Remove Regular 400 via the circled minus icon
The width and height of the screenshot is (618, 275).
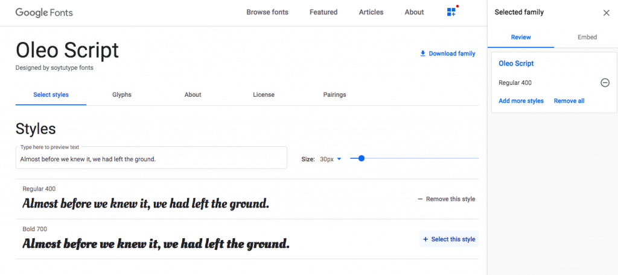tap(605, 83)
